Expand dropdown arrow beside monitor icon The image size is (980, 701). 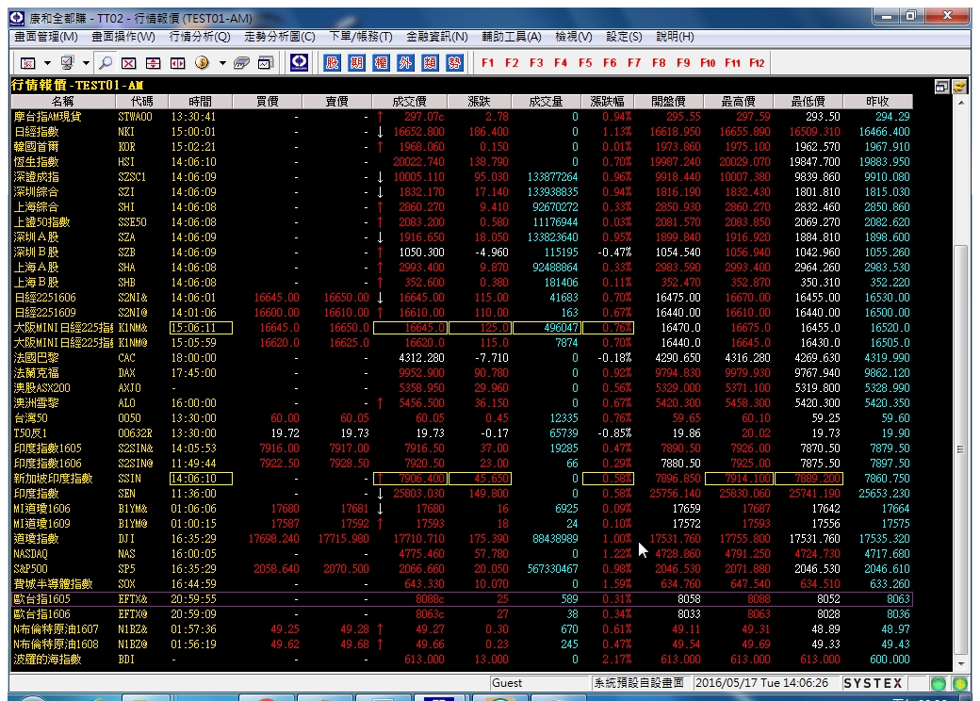(87, 63)
